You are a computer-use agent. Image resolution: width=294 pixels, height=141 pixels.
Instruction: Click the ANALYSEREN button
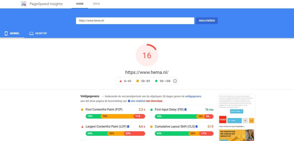click(x=207, y=21)
